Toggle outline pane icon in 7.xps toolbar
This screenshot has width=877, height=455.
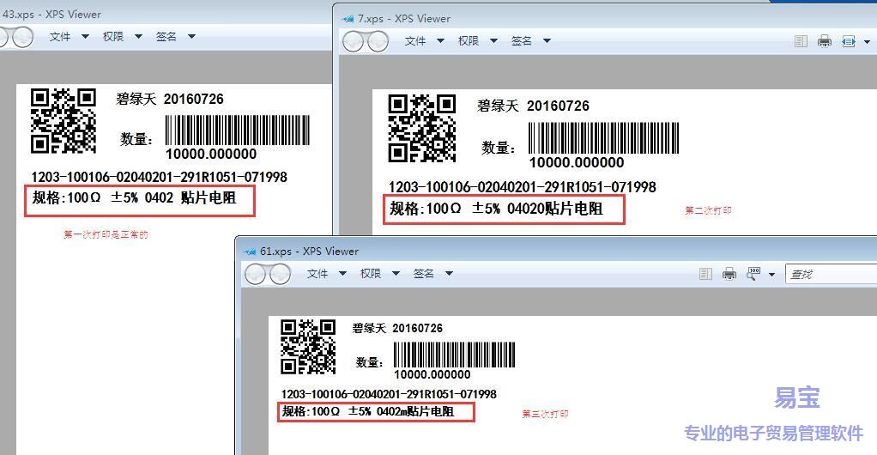(x=801, y=41)
